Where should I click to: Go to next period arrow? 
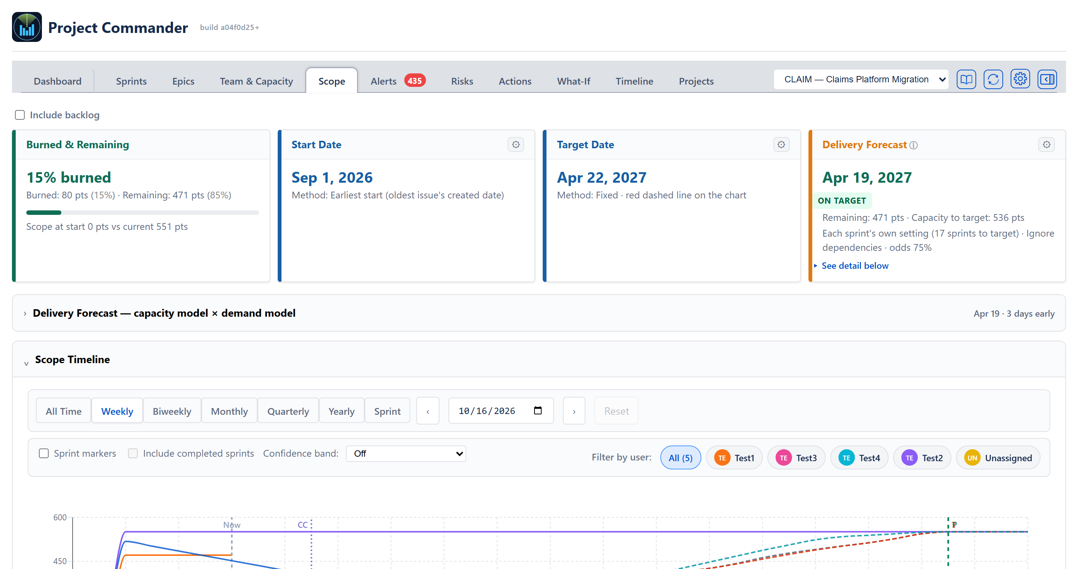(574, 411)
